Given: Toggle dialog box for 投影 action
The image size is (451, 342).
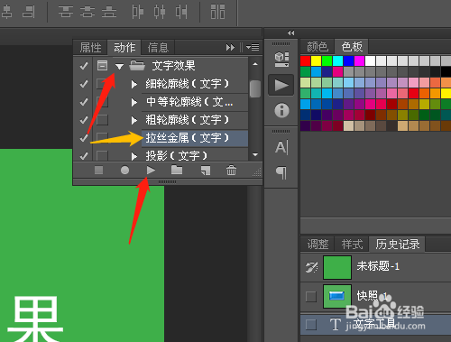Looking at the screenshot, I should coord(102,156).
